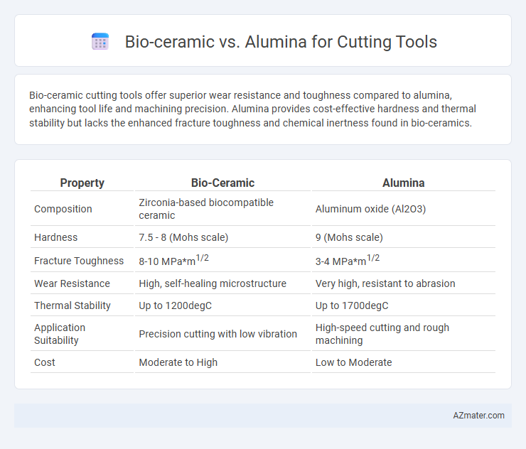The image size is (526, 449).
Task: Select the 'Alumina' column header
Action: (404, 183)
